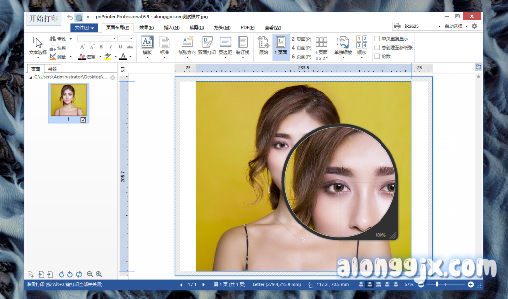508x299 pixels.
Task: Click the 开始打印 (Start Print) button
Action: tap(44, 19)
